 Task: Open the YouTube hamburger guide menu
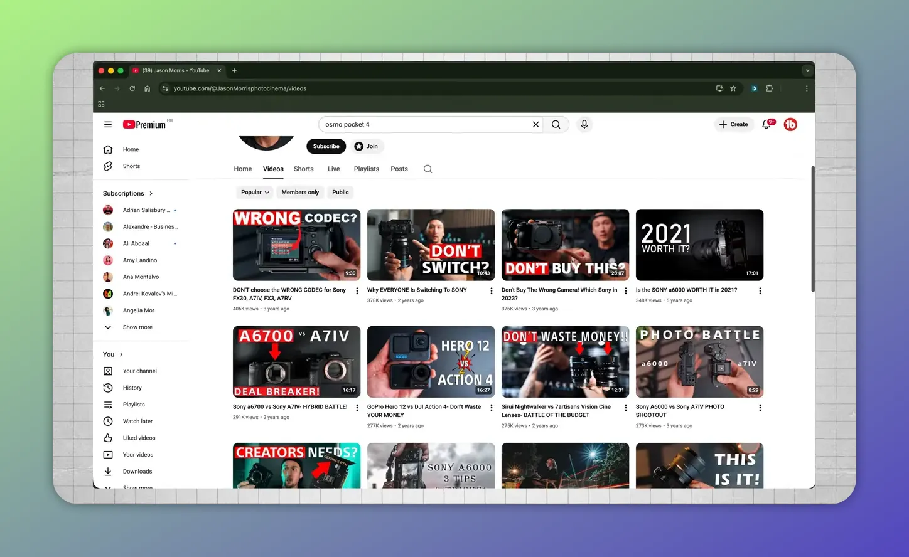point(108,124)
